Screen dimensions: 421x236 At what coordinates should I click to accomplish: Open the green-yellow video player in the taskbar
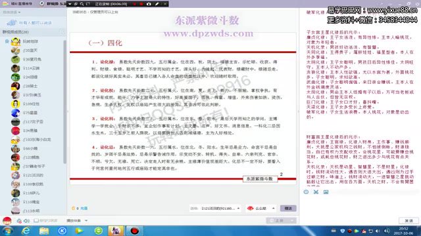(x=80, y=231)
